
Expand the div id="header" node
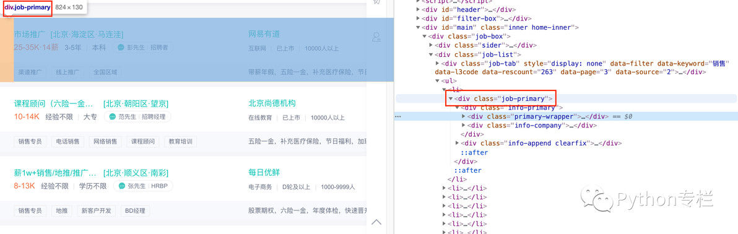pyautogui.click(x=419, y=10)
